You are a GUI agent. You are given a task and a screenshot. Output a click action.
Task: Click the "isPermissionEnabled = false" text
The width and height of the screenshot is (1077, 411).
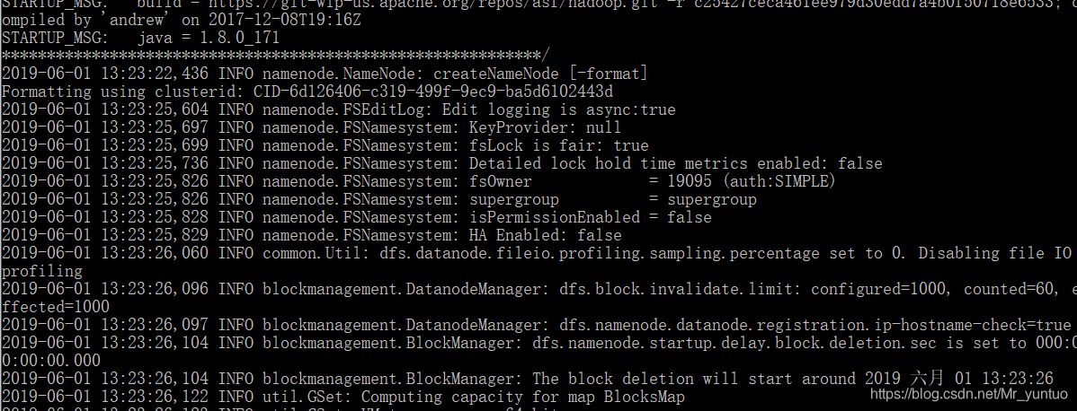590,217
